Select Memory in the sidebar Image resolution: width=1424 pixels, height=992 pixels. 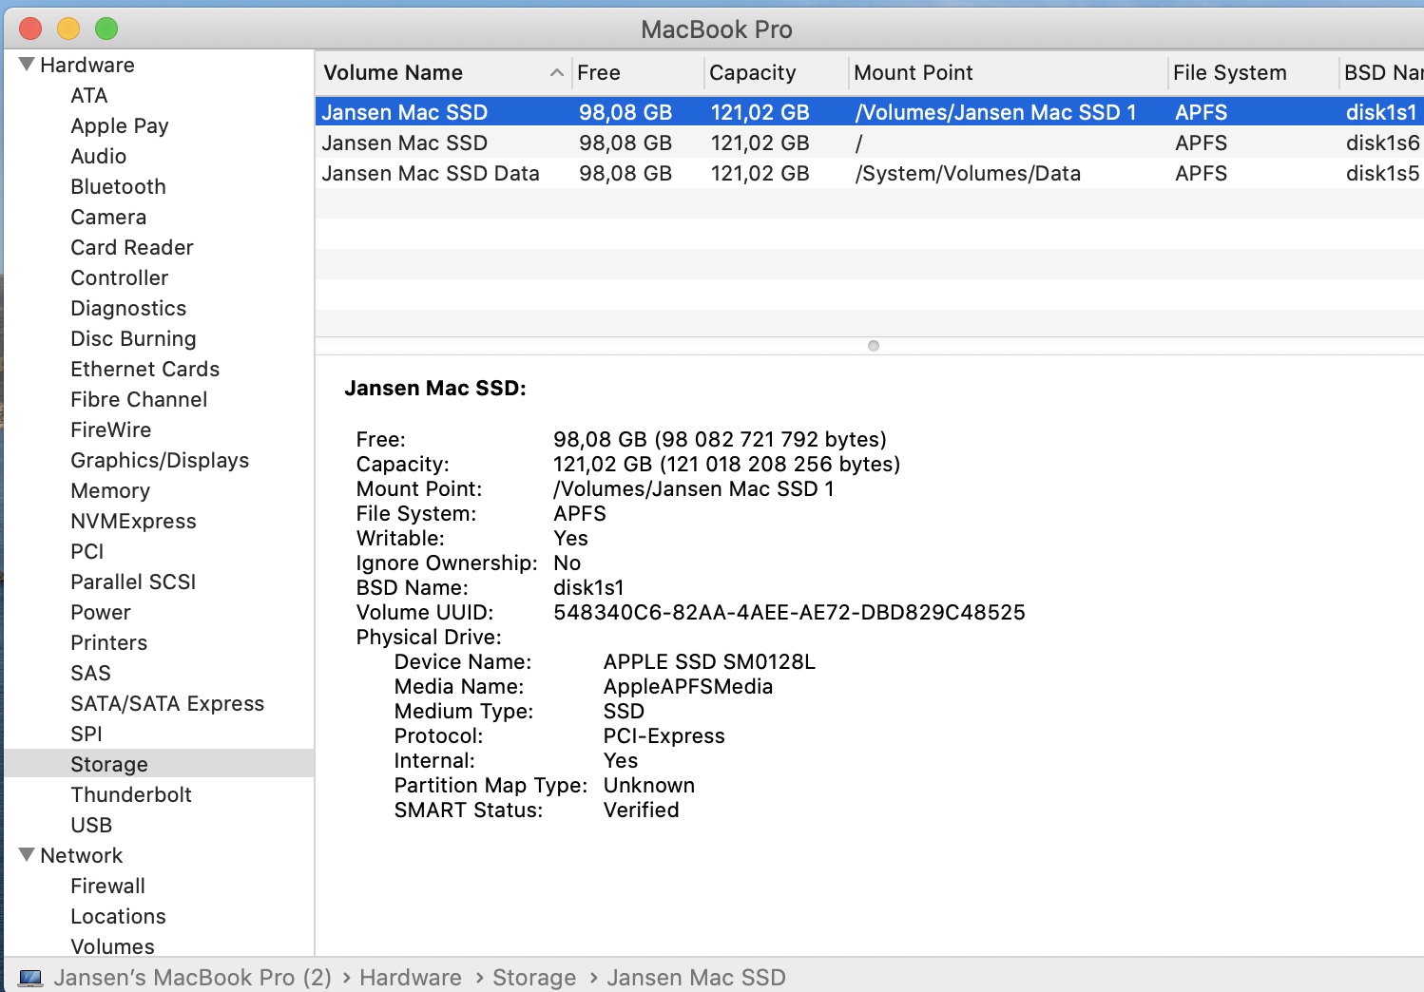110,491
